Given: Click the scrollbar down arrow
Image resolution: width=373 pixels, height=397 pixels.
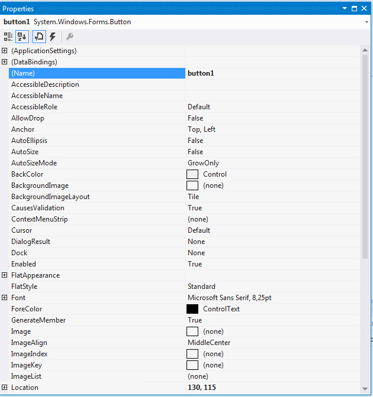Looking at the screenshot, I should 365,389.
